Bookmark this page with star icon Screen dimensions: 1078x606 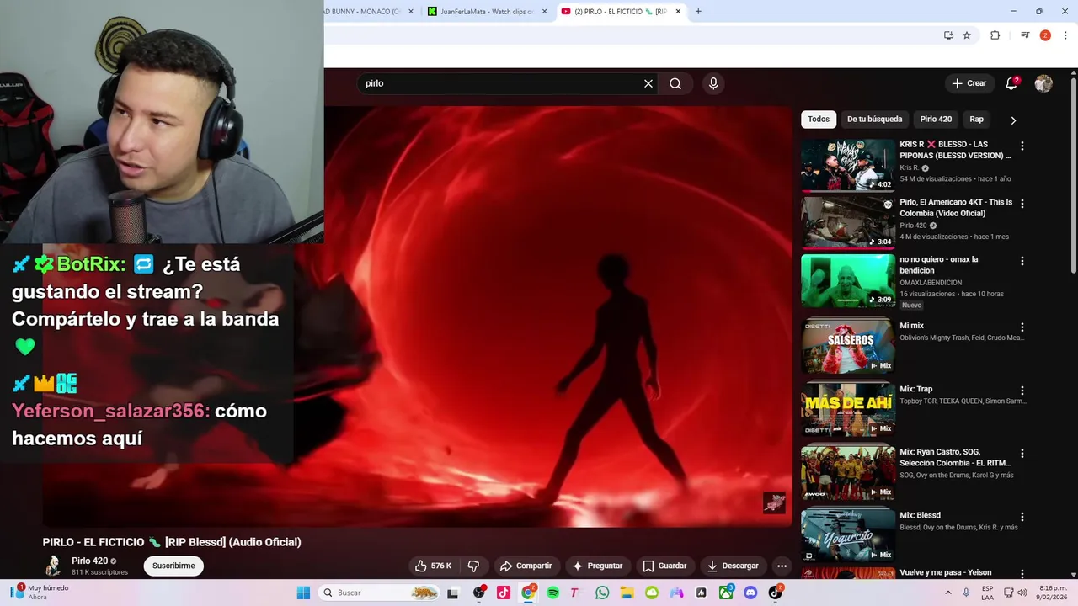point(967,35)
